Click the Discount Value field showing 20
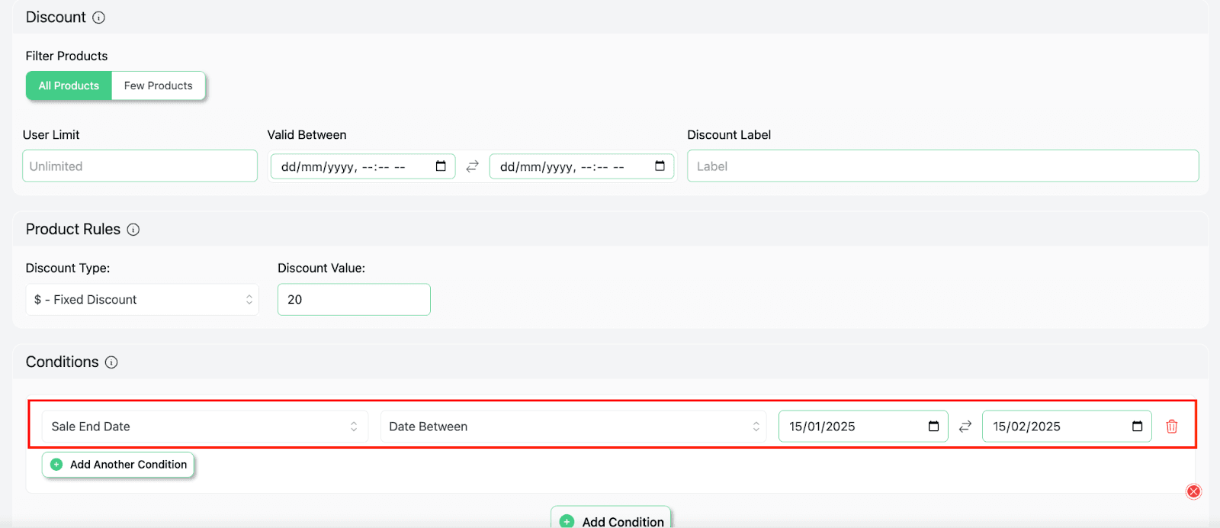The height and width of the screenshot is (528, 1220). click(x=354, y=300)
